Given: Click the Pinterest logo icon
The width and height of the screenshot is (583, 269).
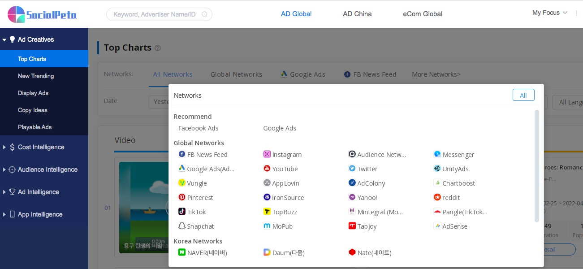Looking at the screenshot, I should pyautogui.click(x=182, y=197).
